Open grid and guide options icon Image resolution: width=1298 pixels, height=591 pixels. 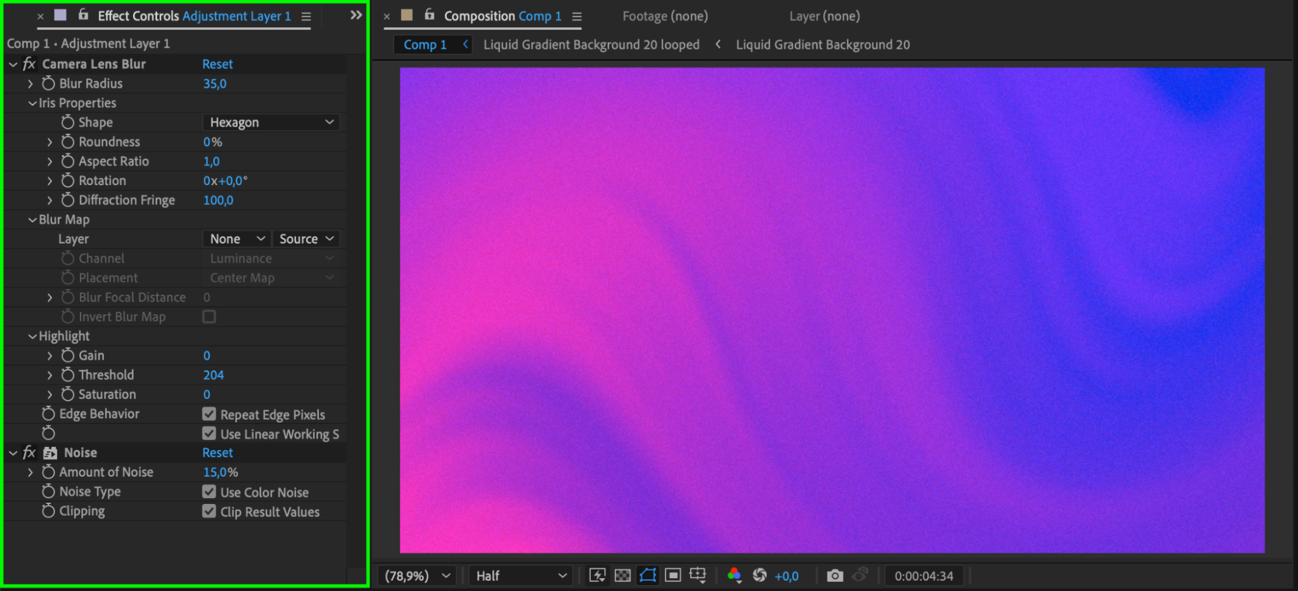[697, 575]
